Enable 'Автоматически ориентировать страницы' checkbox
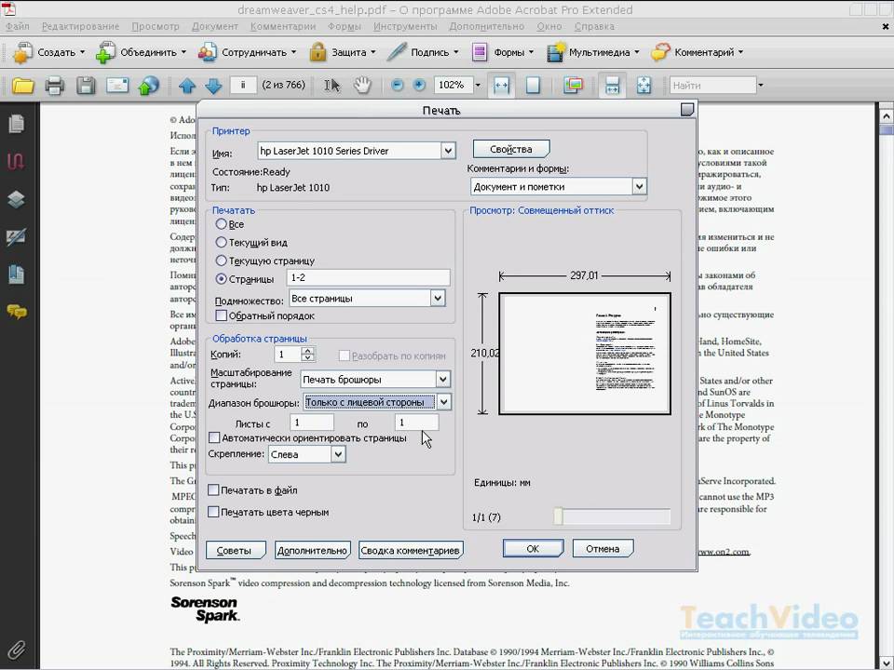This screenshot has width=894, height=670. click(214, 437)
